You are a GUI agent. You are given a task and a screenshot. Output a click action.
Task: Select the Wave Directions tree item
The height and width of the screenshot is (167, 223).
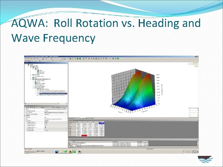(x=40, y=85)
